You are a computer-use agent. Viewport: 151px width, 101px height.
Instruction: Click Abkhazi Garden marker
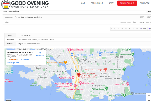(107, 89)
